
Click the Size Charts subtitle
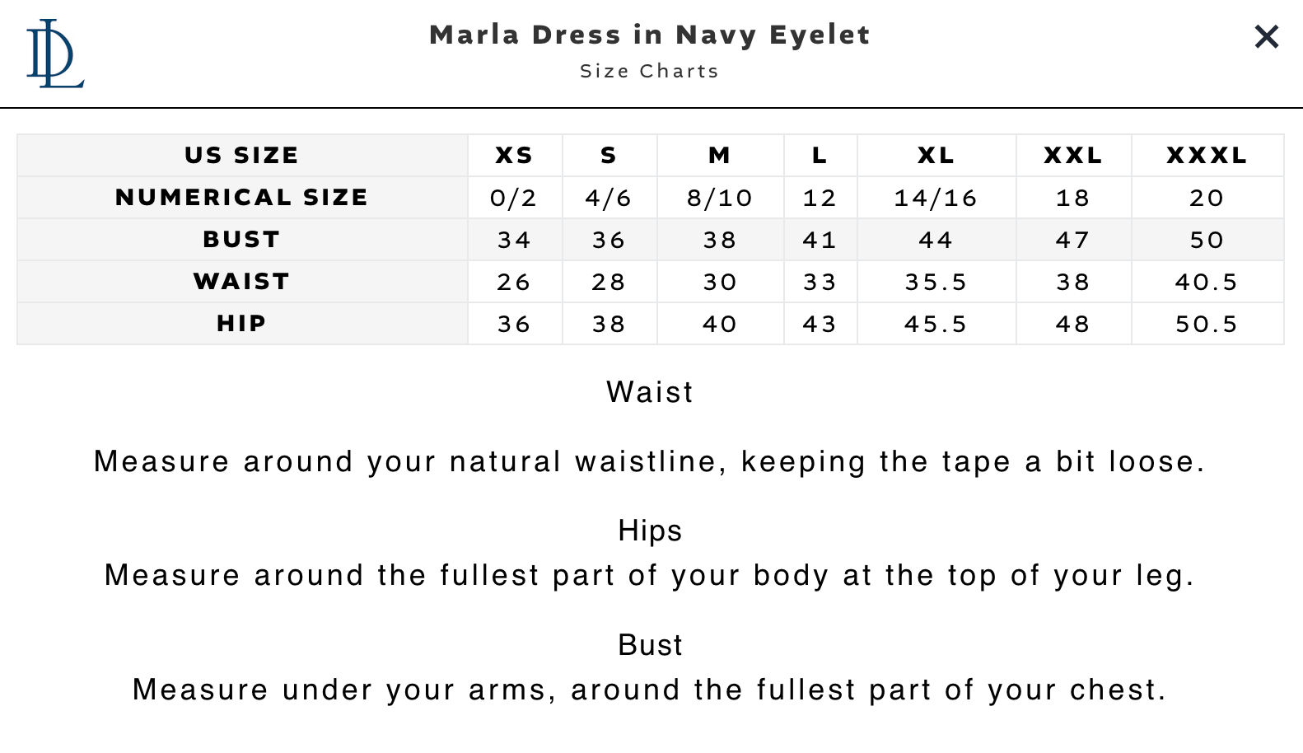[650, 71]
